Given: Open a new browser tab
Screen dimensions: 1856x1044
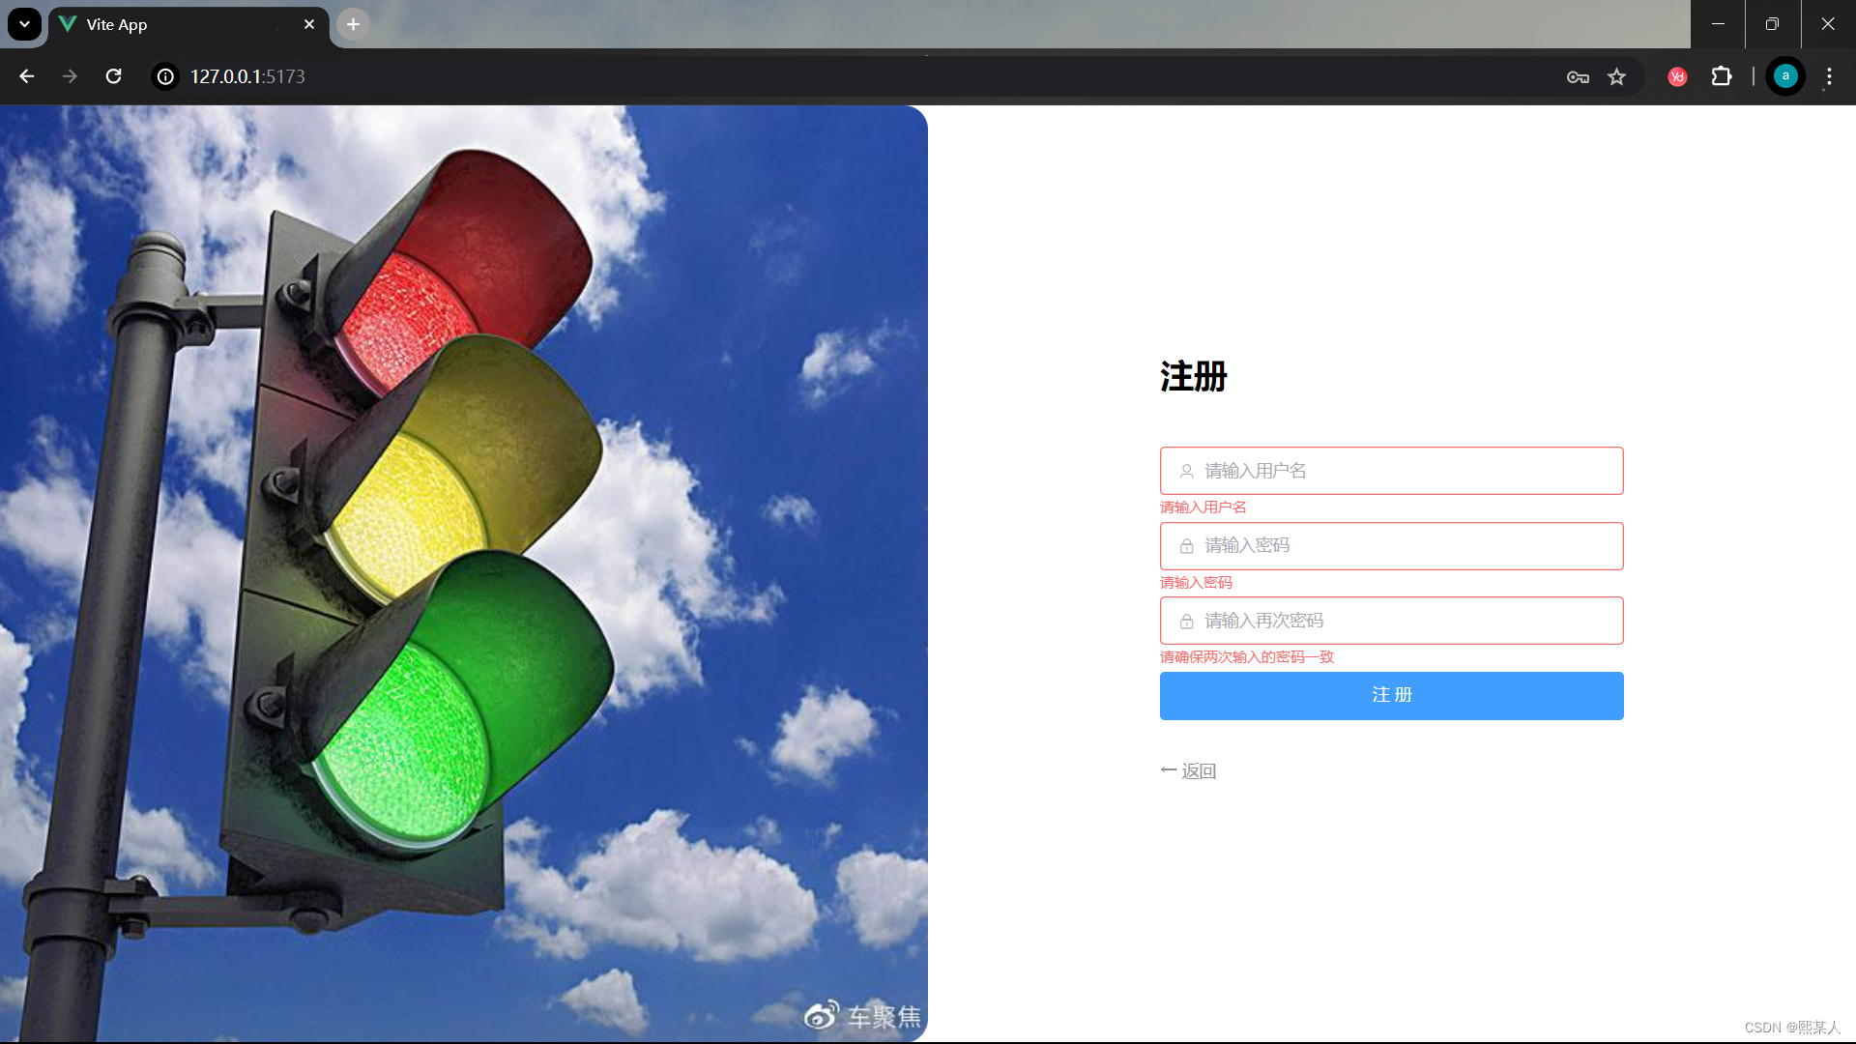Looking at the screenshot, I should pos(352,24).
